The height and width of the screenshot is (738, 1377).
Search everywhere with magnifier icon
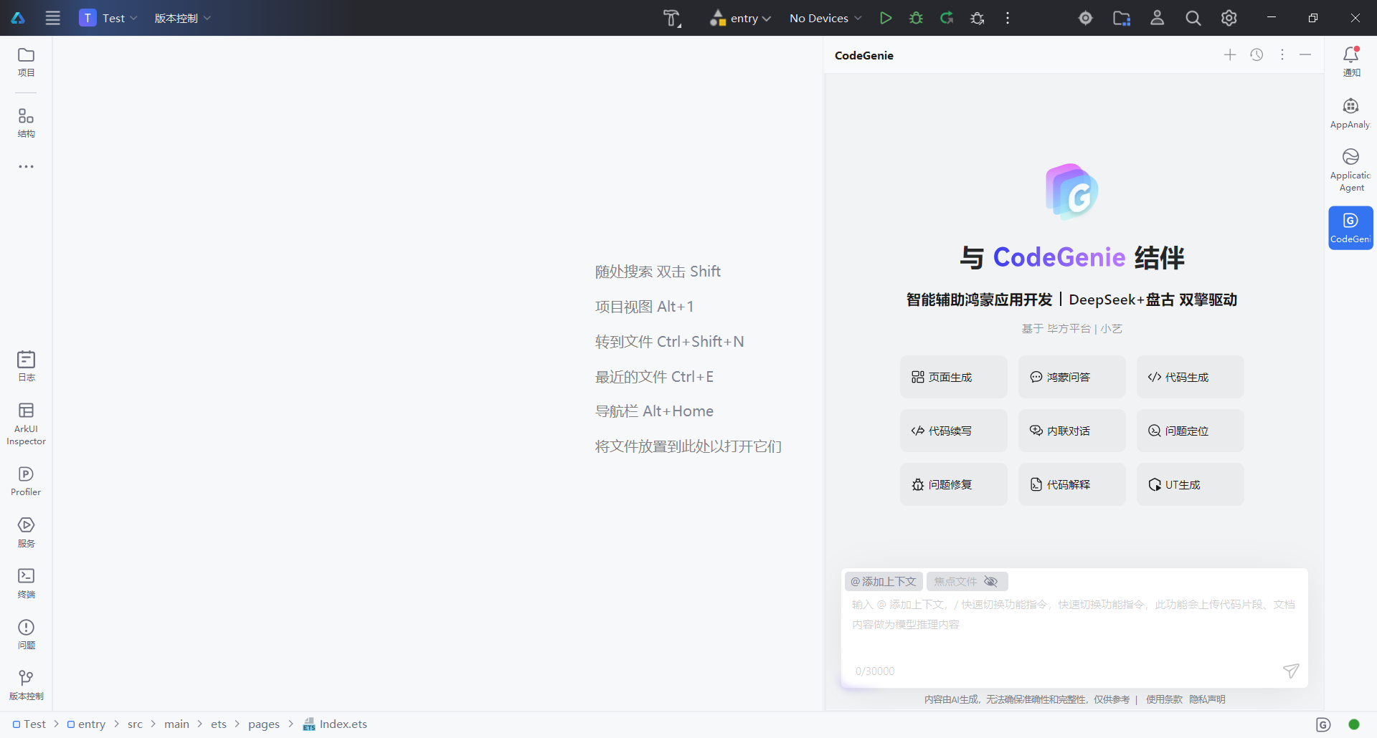point(1193,18)
